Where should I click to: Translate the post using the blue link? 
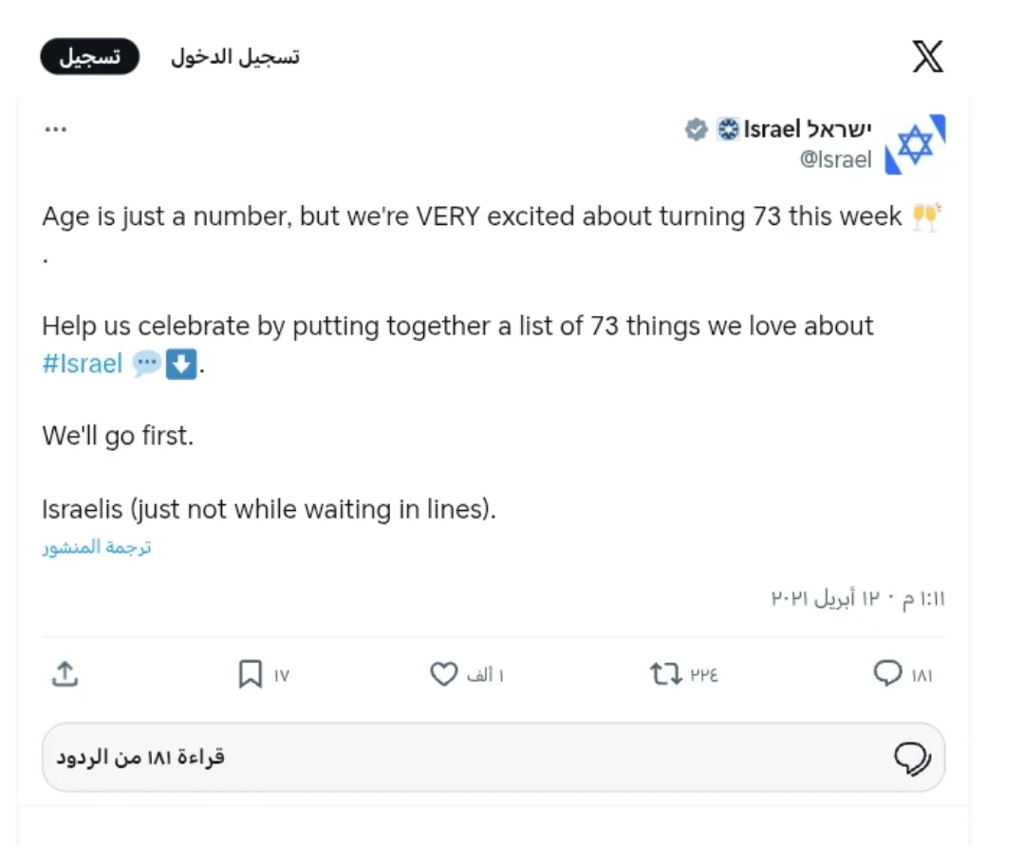point(97,548)
